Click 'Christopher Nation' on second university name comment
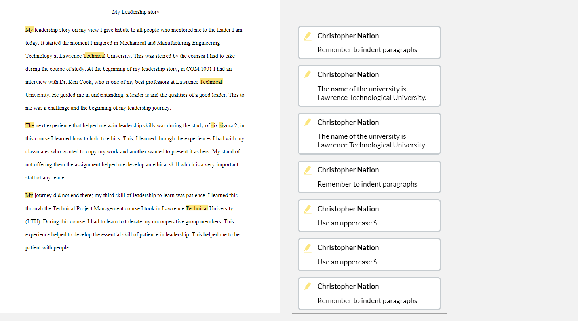Screen dimensions: 578x321 click(x=348, y=123)
